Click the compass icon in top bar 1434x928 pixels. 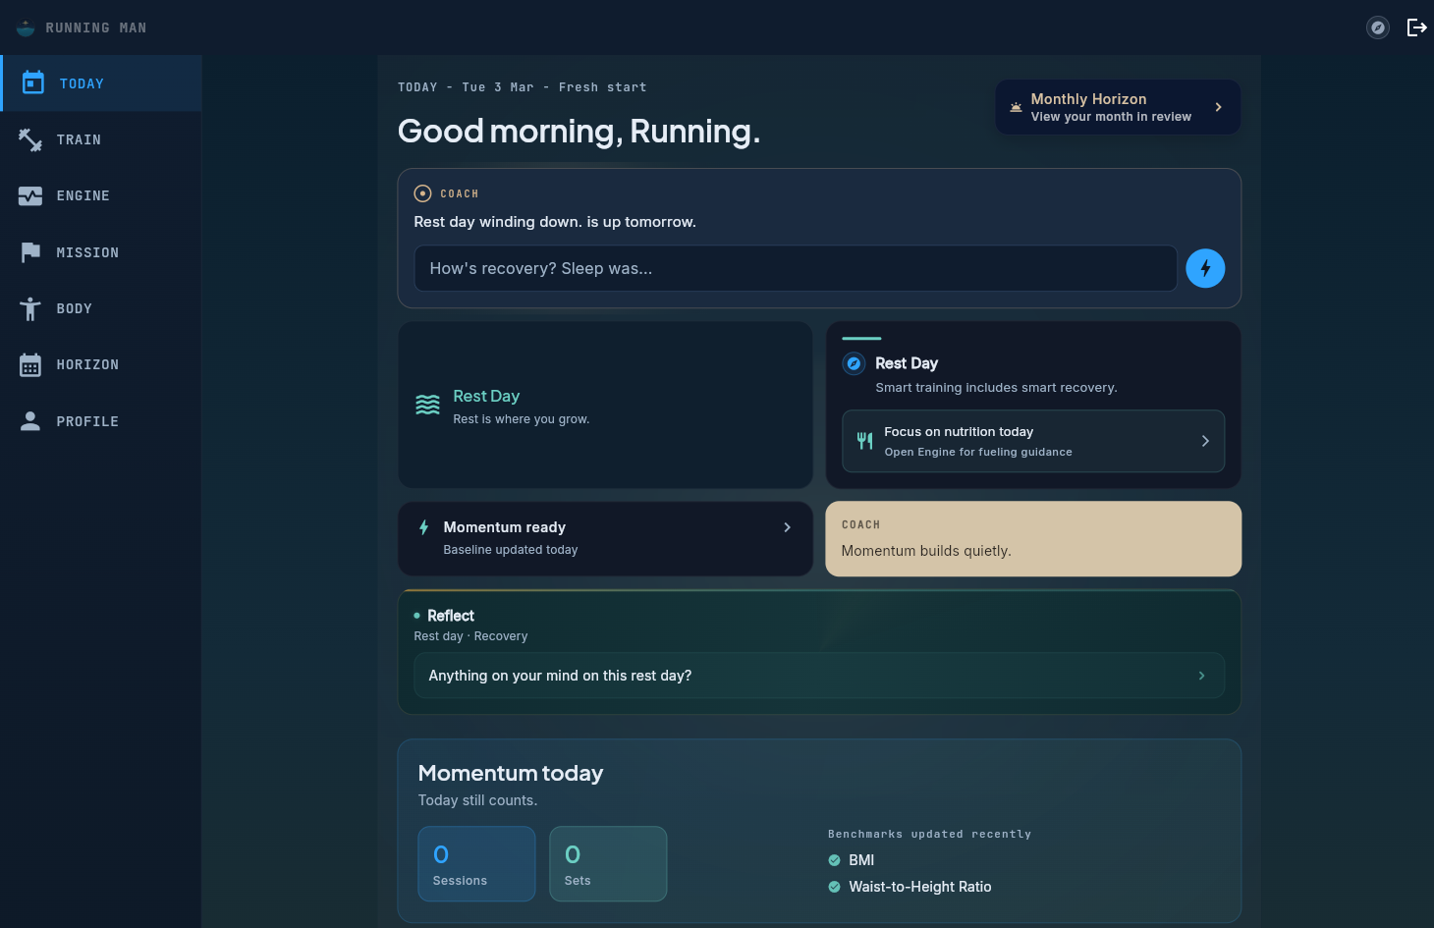[1377, 27]
